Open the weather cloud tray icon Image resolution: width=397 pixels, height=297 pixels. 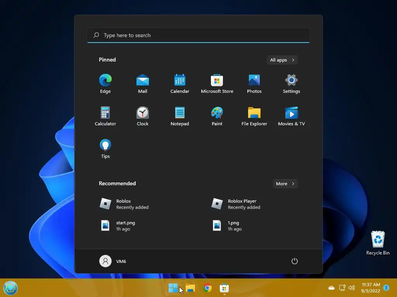331,288
